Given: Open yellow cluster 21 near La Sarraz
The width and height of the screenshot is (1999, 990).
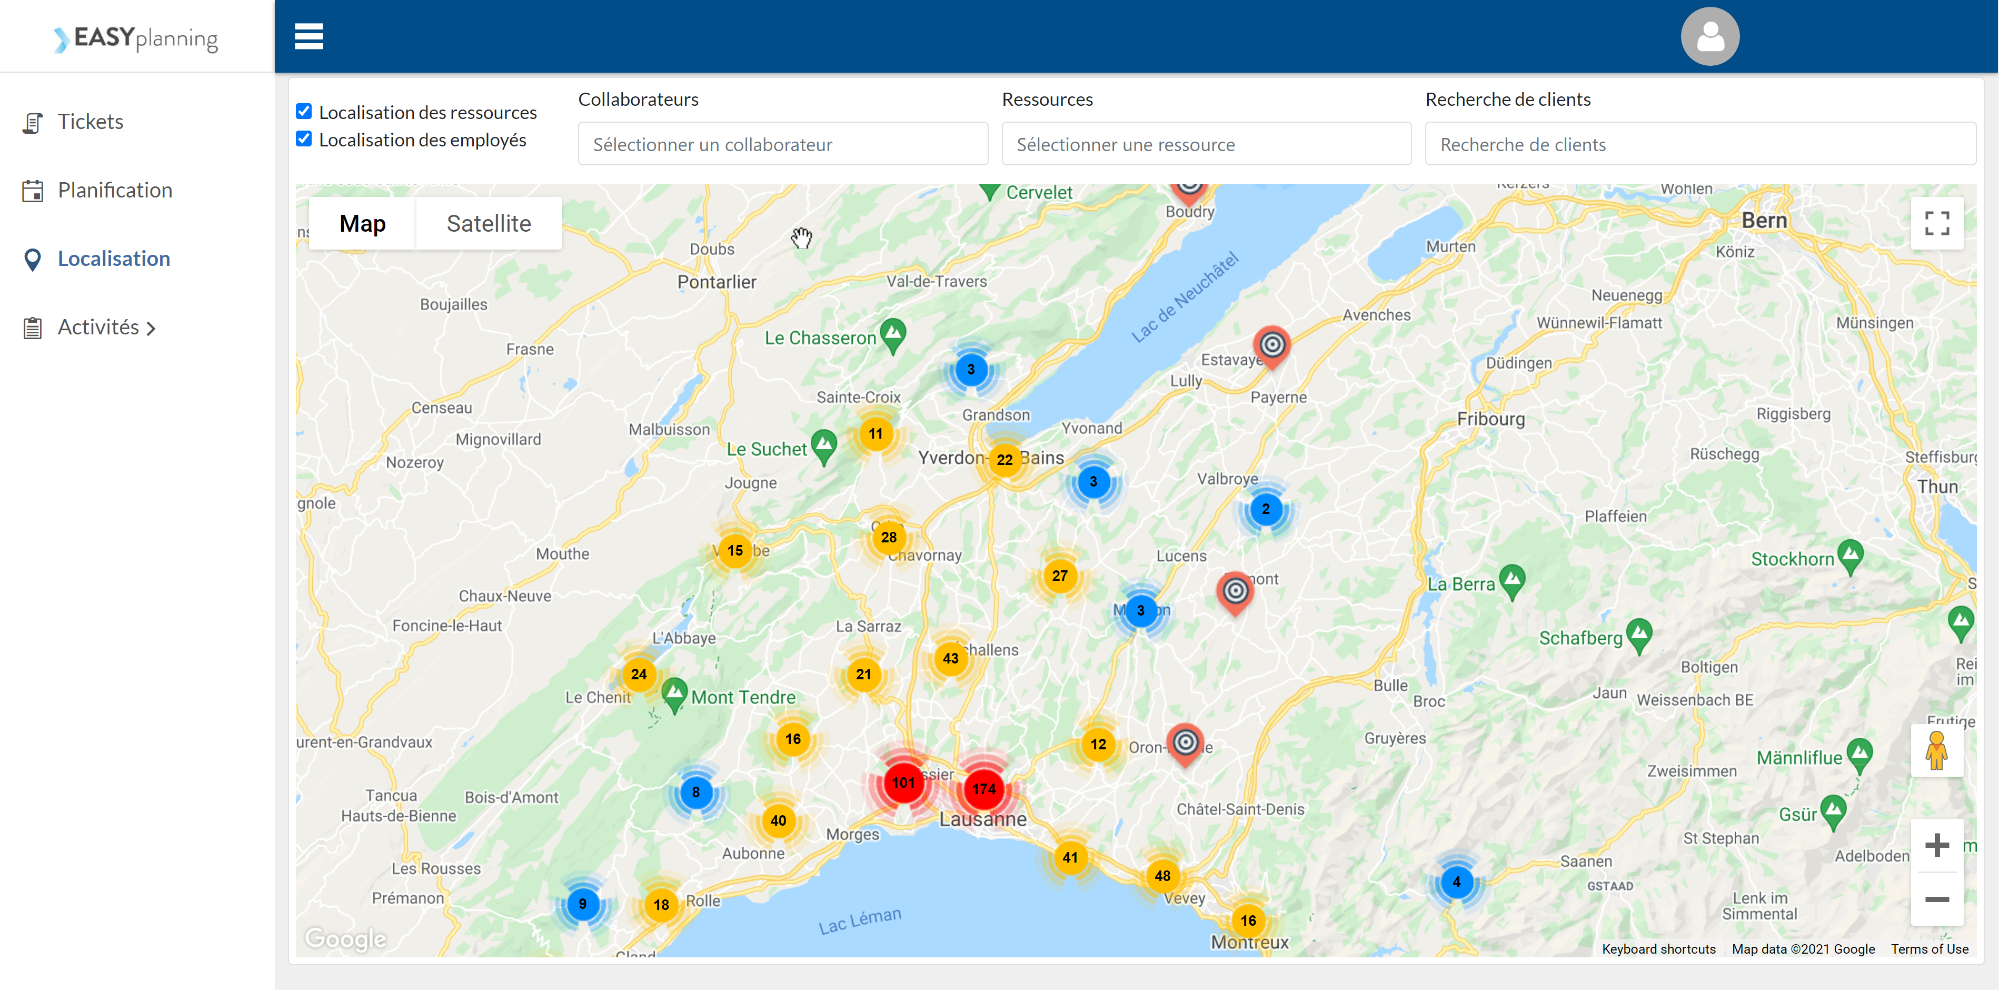Looking at the screenshot, I should point(864,674).
